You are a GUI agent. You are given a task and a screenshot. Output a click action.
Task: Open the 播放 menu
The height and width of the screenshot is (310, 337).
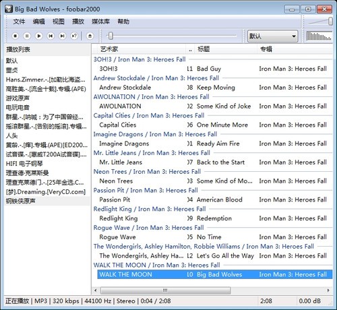[x=78, y=22]
